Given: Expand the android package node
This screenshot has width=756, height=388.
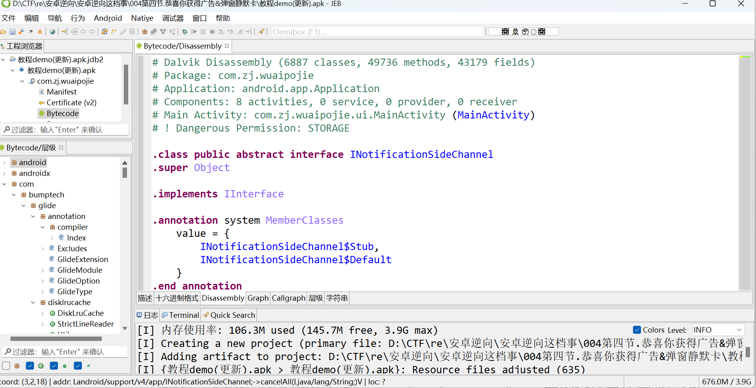Looking at the screenshot, I should pos(4,162).
